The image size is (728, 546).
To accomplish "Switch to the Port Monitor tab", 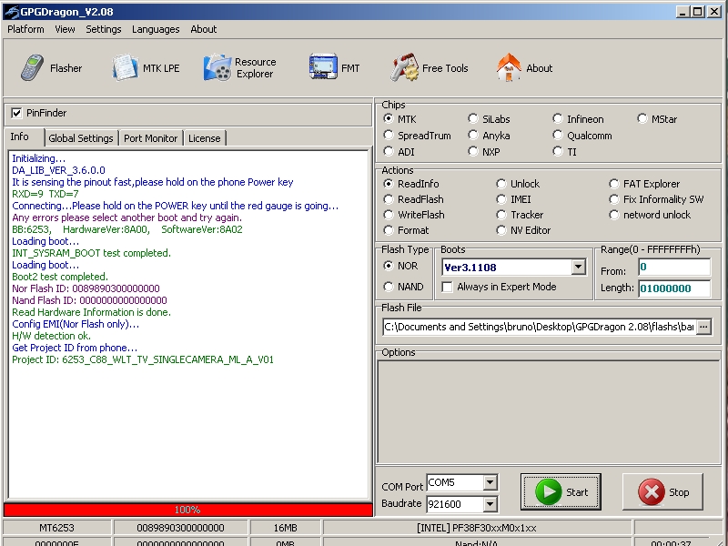I will tap(150, 138).
